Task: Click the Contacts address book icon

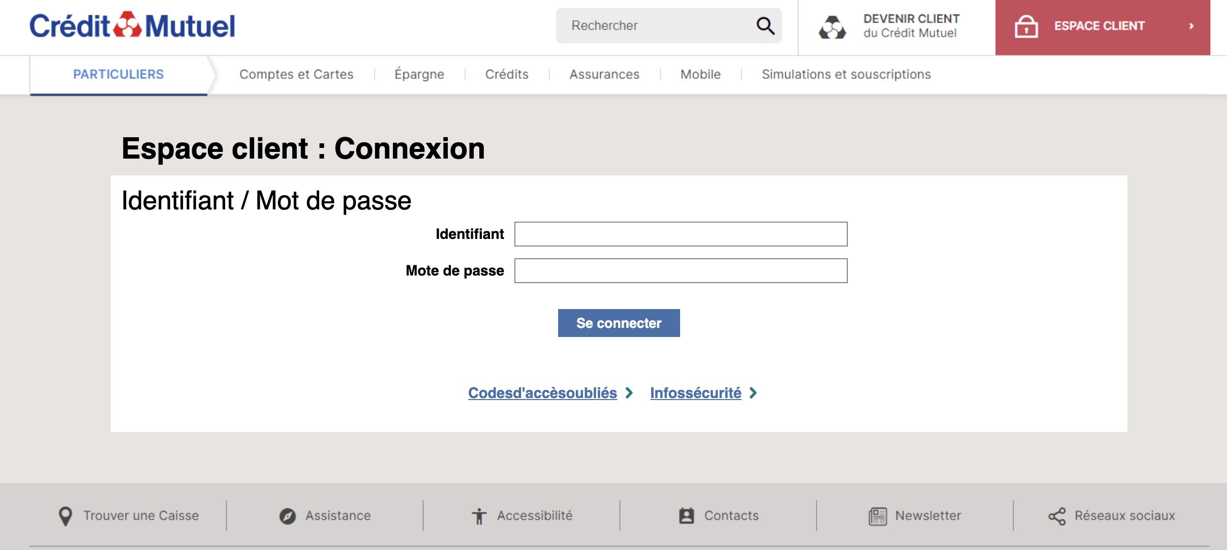Action: (686, 515)
